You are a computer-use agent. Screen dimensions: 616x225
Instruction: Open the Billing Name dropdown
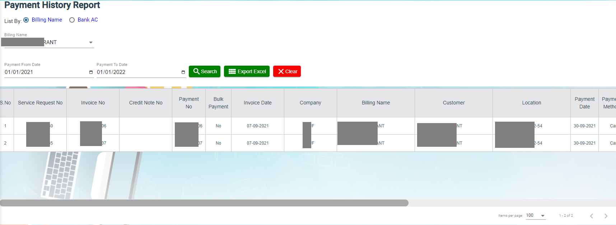tap(90, 42)
